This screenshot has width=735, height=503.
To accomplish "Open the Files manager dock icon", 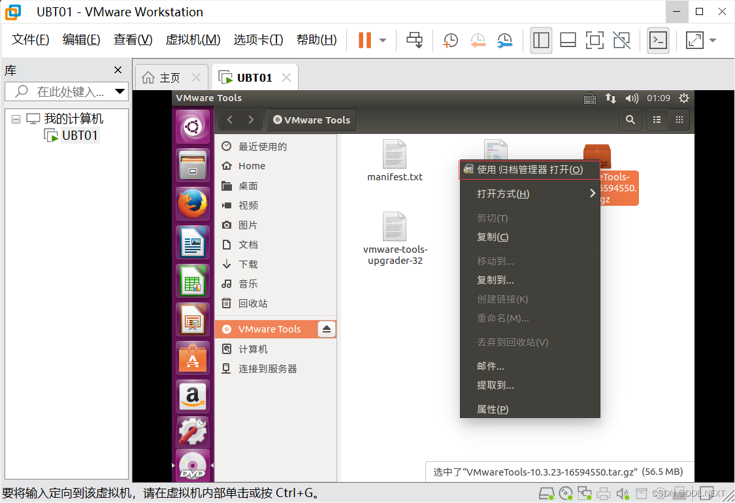I will pyautogui.click(x=193, y=165).
